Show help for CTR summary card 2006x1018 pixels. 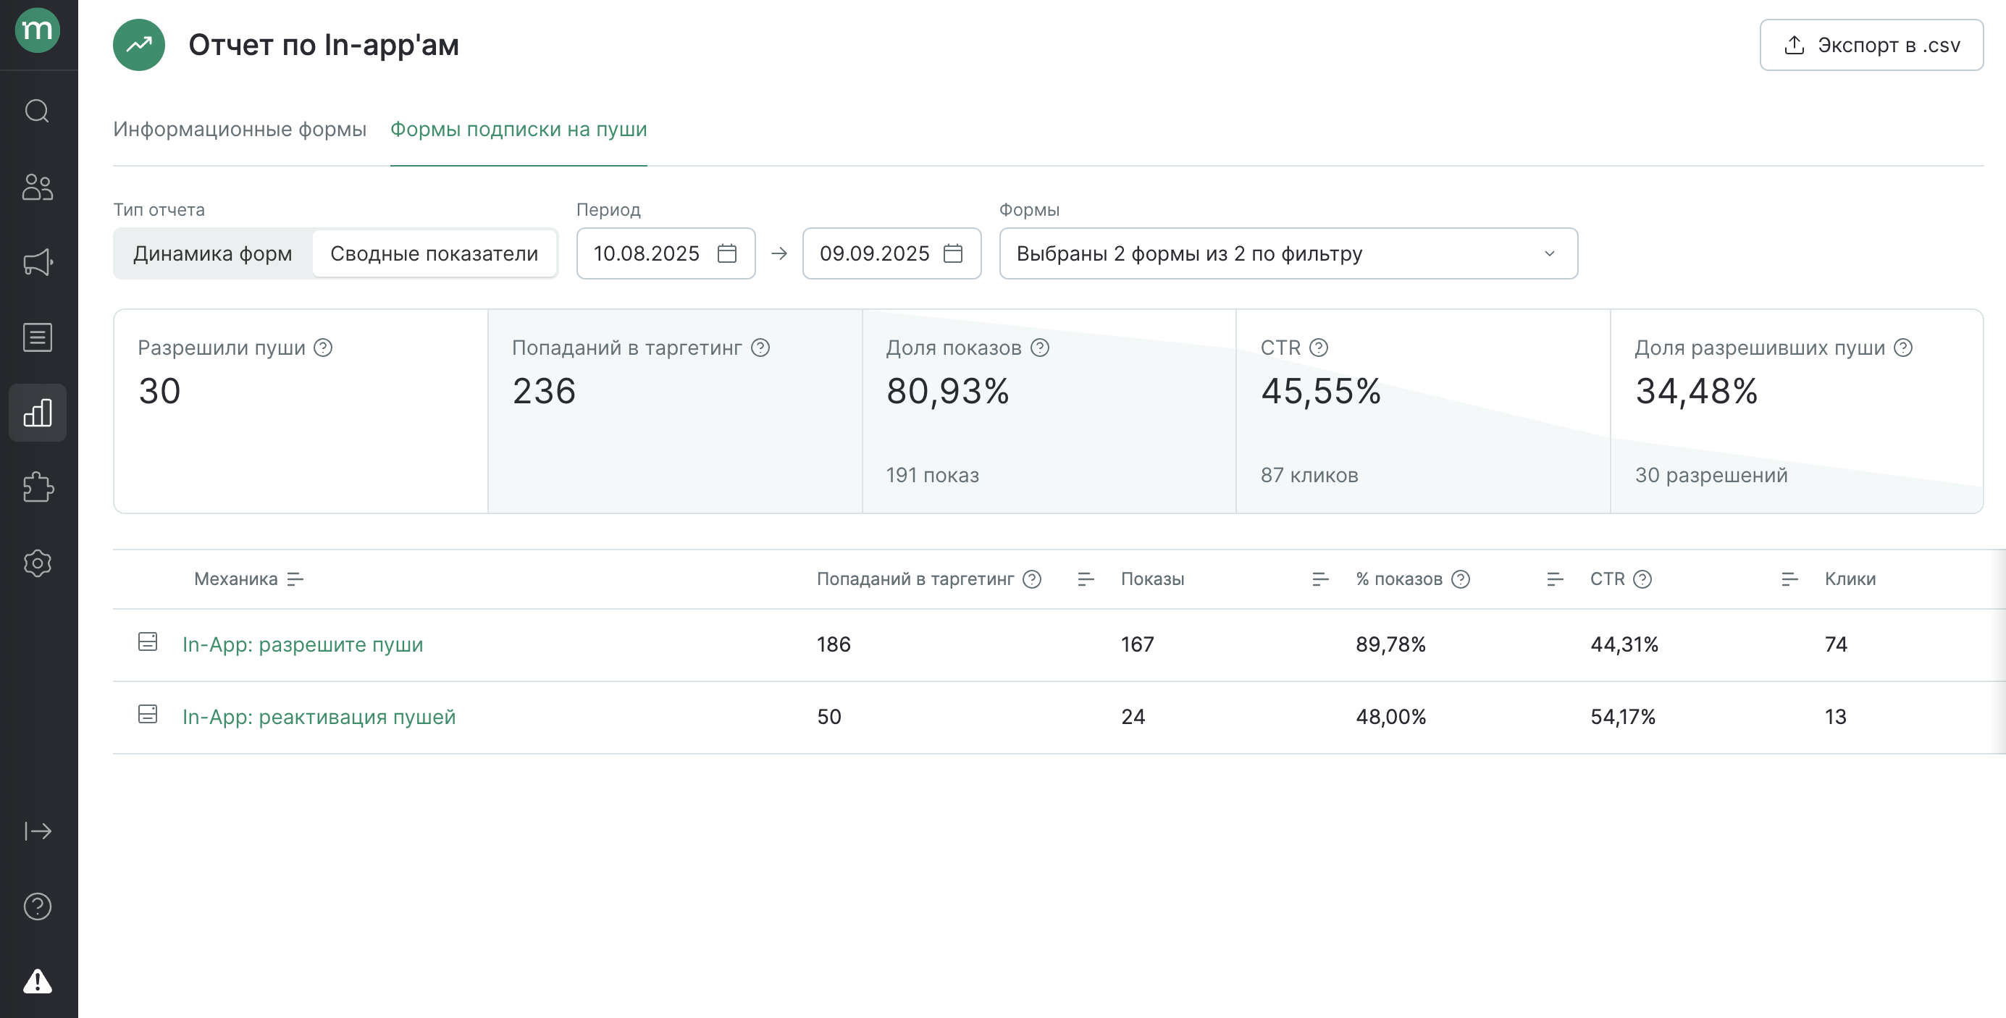pyautogui.click(x=1319, y=348)
